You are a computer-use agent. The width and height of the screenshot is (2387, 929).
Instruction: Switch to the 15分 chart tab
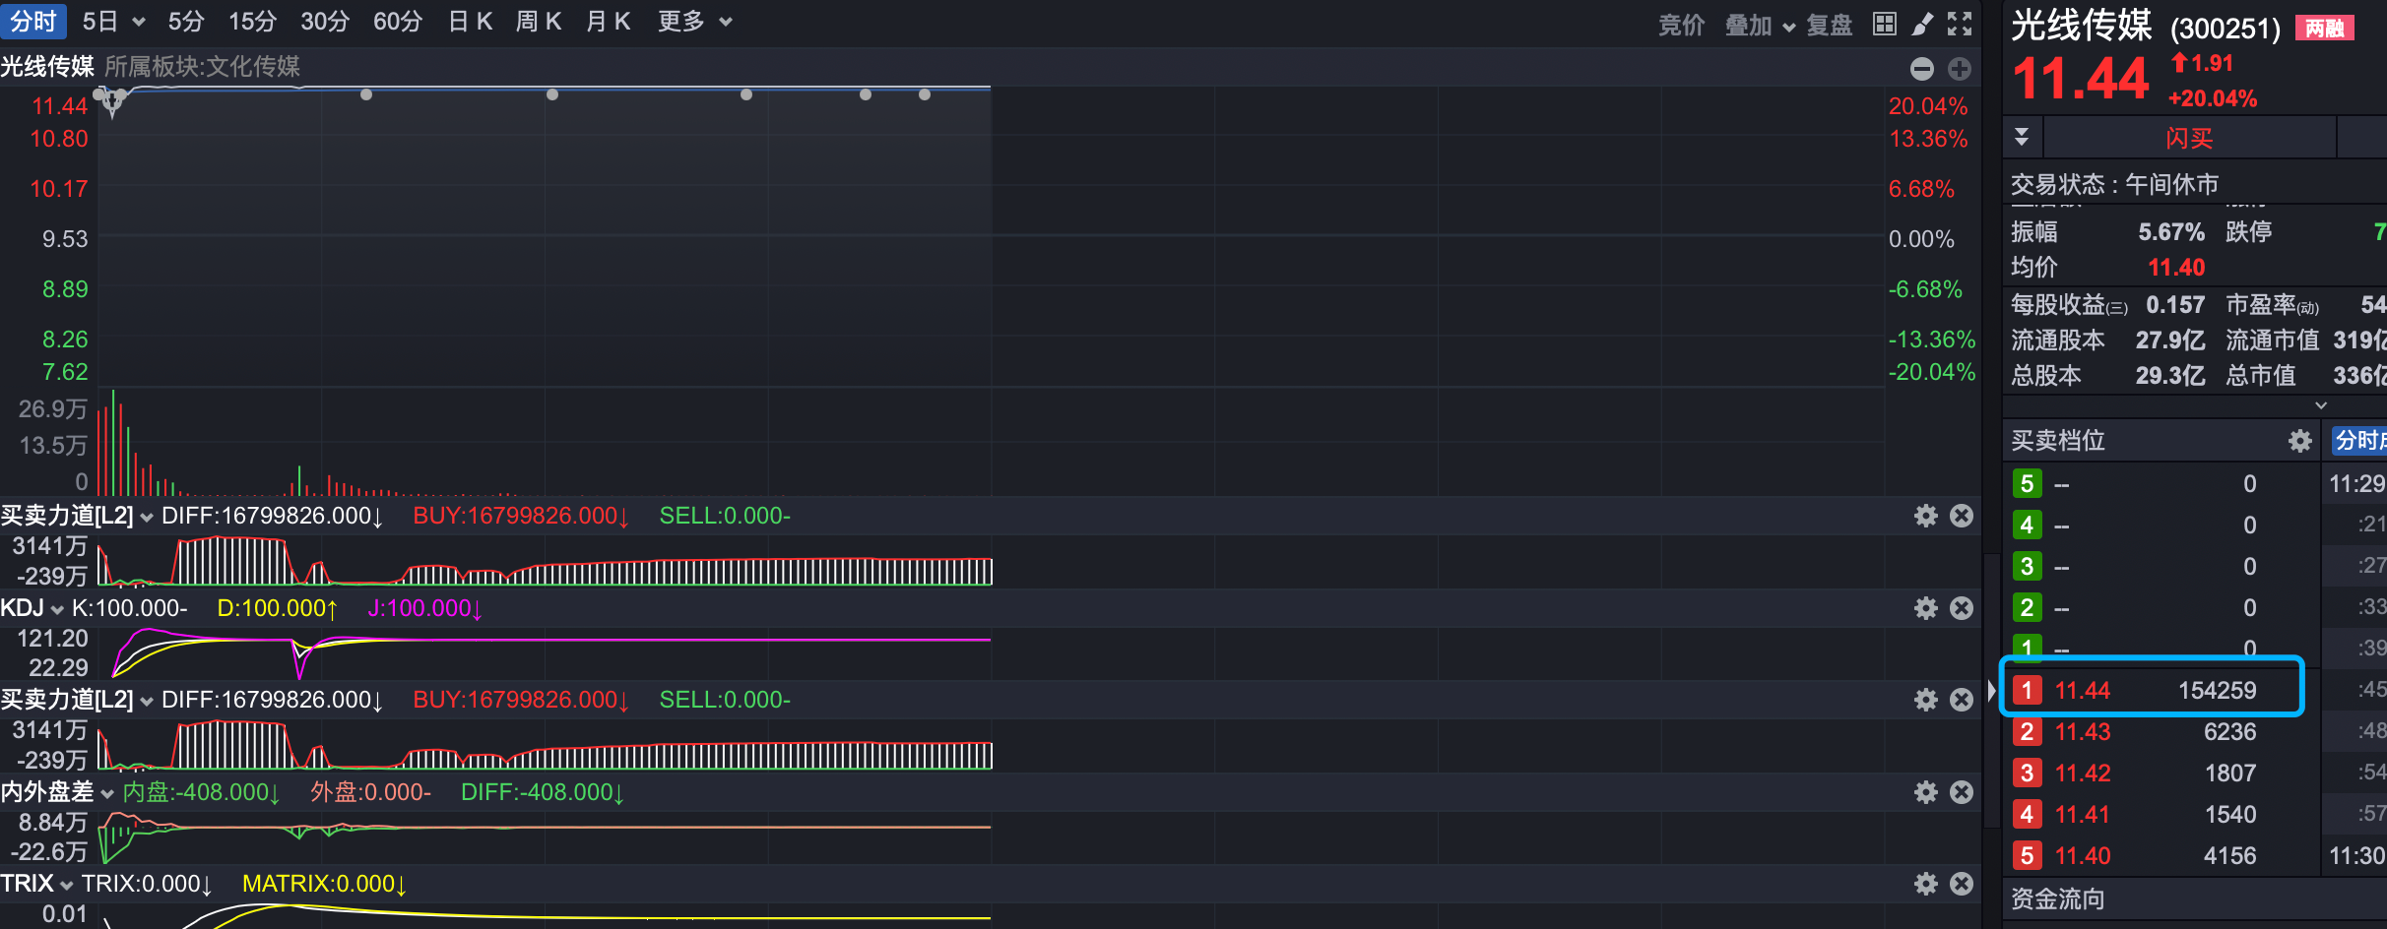(252, 22)
